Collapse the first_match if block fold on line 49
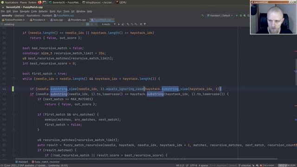This screenshot has width=297, height=167. [x=14, y=115]
